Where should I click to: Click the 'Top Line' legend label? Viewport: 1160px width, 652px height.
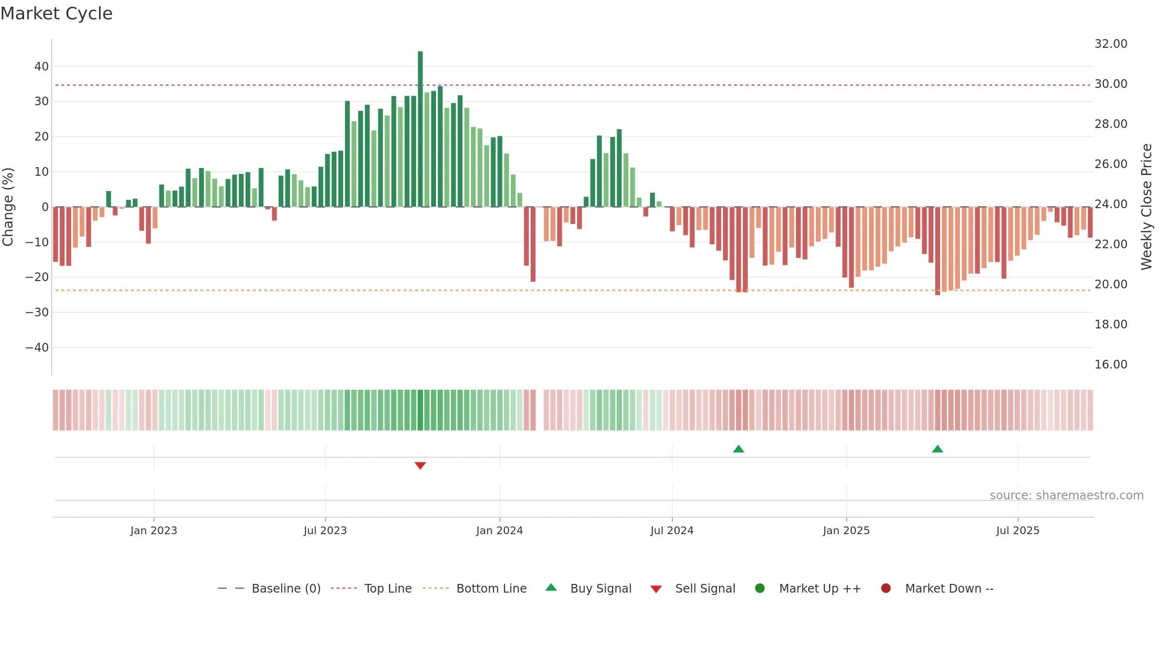(388, 589)
